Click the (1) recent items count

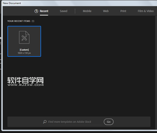point(33,21)
